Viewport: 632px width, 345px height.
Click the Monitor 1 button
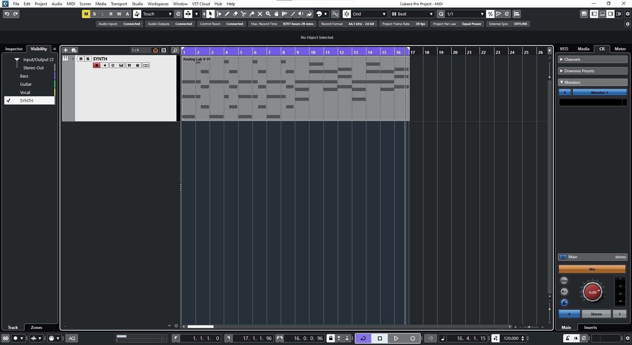(600, 93)
